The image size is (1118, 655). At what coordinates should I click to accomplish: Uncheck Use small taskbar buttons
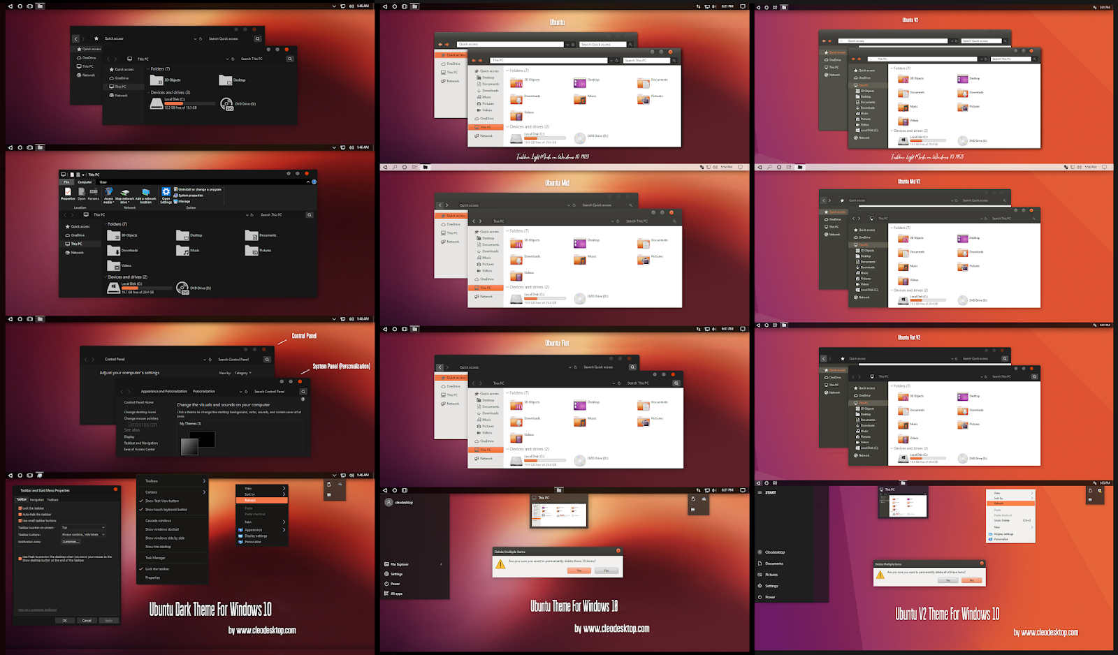pyautogui.click(x=20, y=521)
